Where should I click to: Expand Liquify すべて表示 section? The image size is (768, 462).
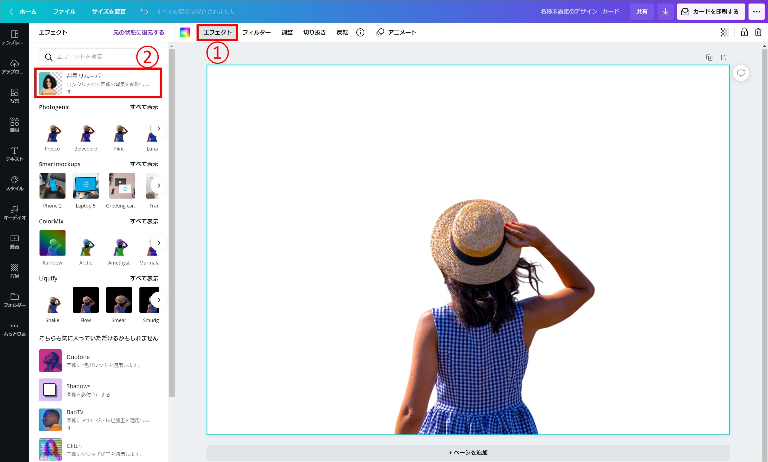tap(145, 278)
